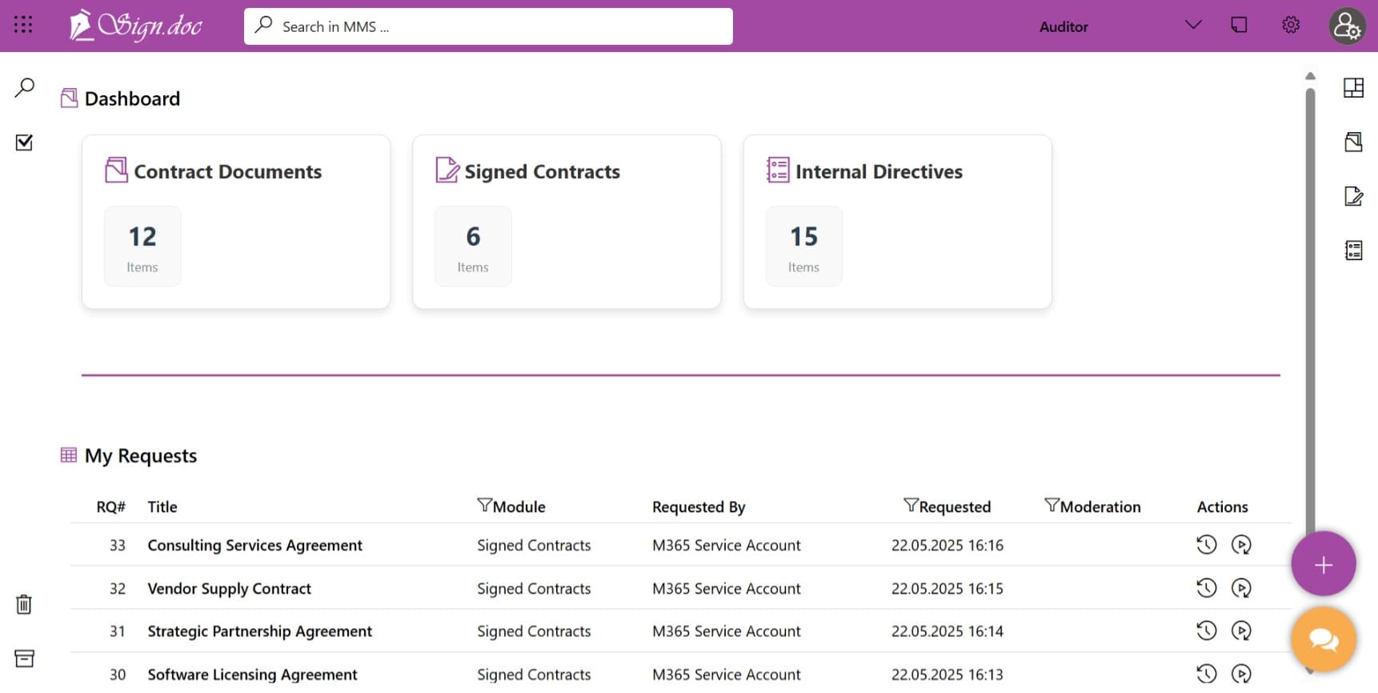Click the Dashboard heading icon
The width and height of the screenshot is (1378, 693).
(x=70, y=98)
